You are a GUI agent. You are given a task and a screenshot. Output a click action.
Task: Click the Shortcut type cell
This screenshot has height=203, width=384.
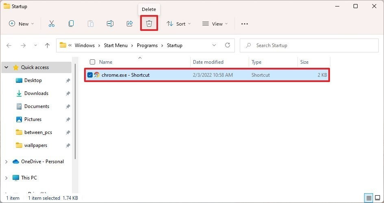[x=260, y=75]
